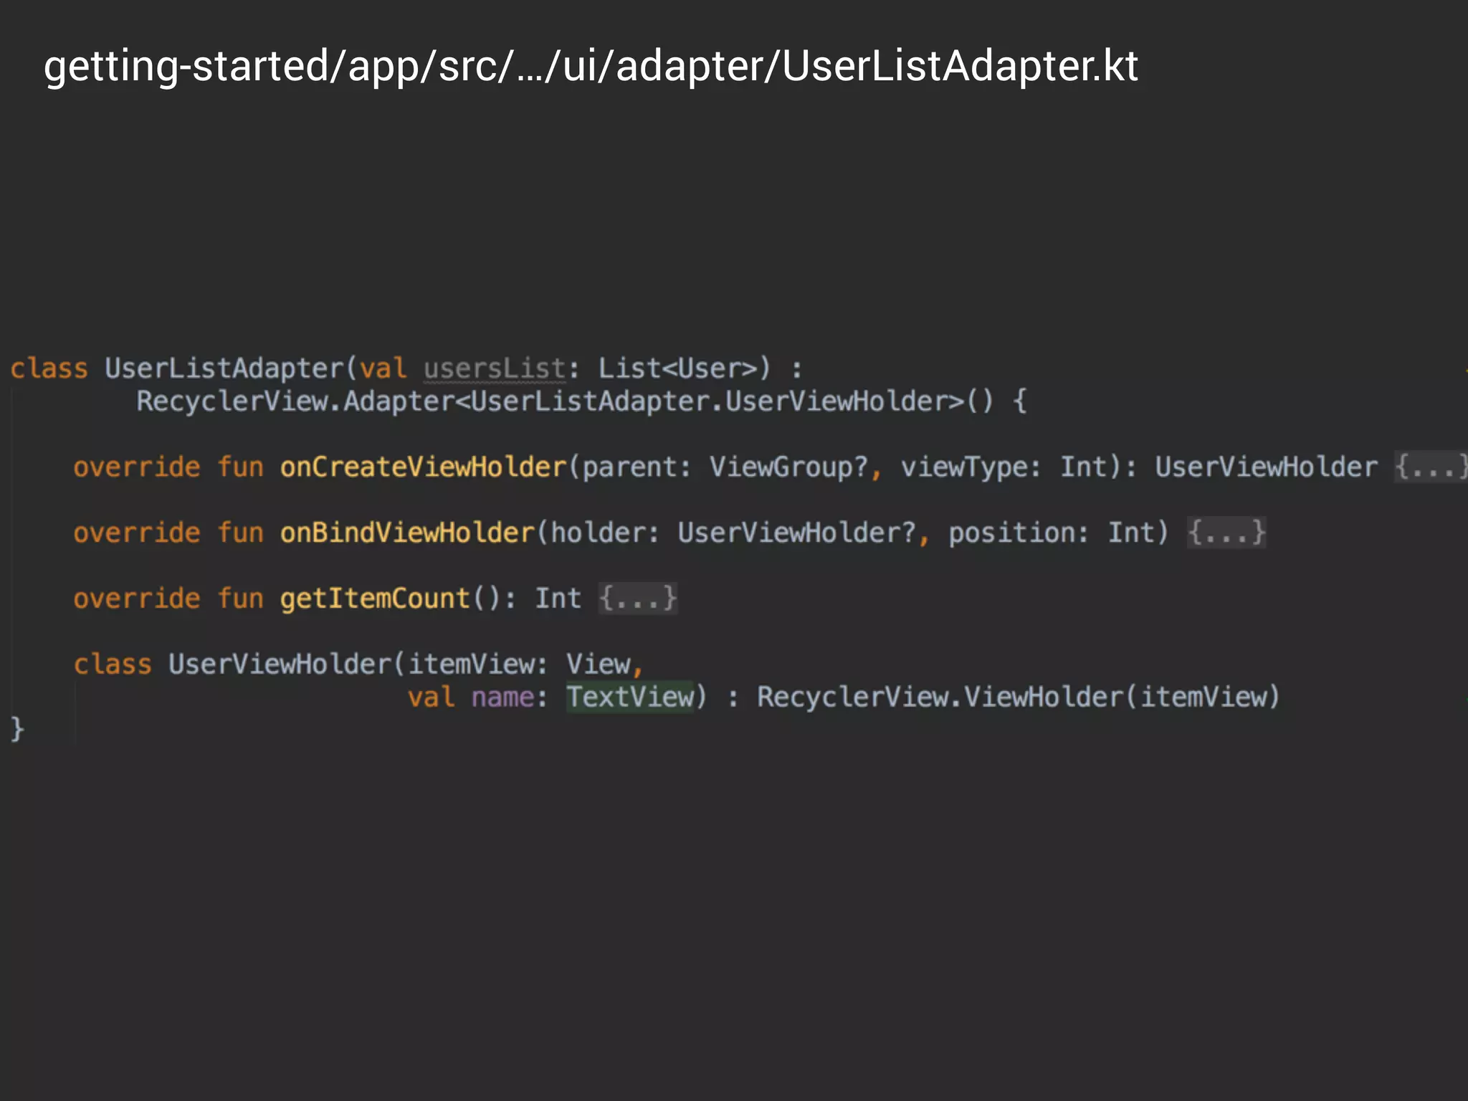Click the ViewGroup? parameter type
This screenshot has height=1101, width=1468.
[x=788, y=467]
